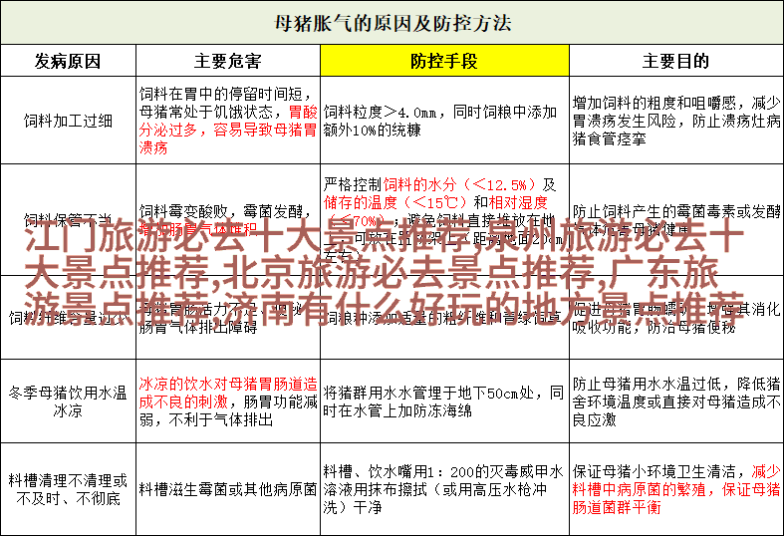Click the purpose cell 增加饲料的粗度和咀嚼感
This screenshot has height=536, width=784.
click(676, 121)
